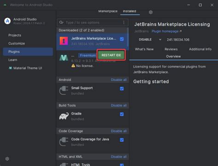This screenshot has width=218, height=166.
Task: Click the DISABLE button
Action: 145,40
